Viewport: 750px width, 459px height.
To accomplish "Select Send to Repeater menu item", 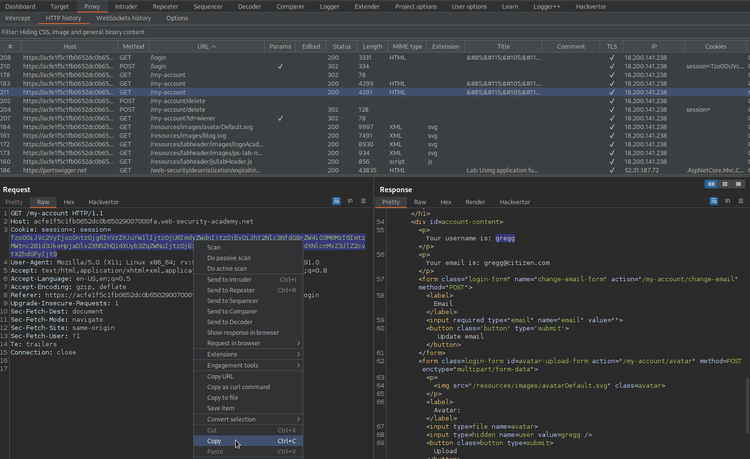I will tap(248, 290).
